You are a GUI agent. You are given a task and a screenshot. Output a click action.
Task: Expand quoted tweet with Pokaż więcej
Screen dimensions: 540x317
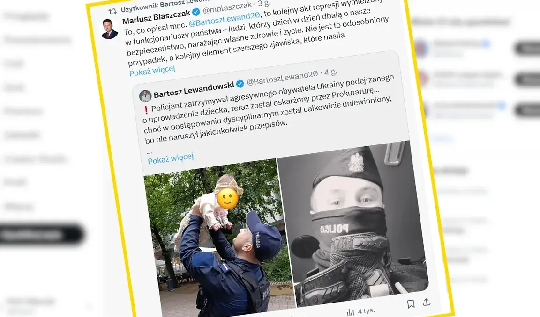click(171, 158)
